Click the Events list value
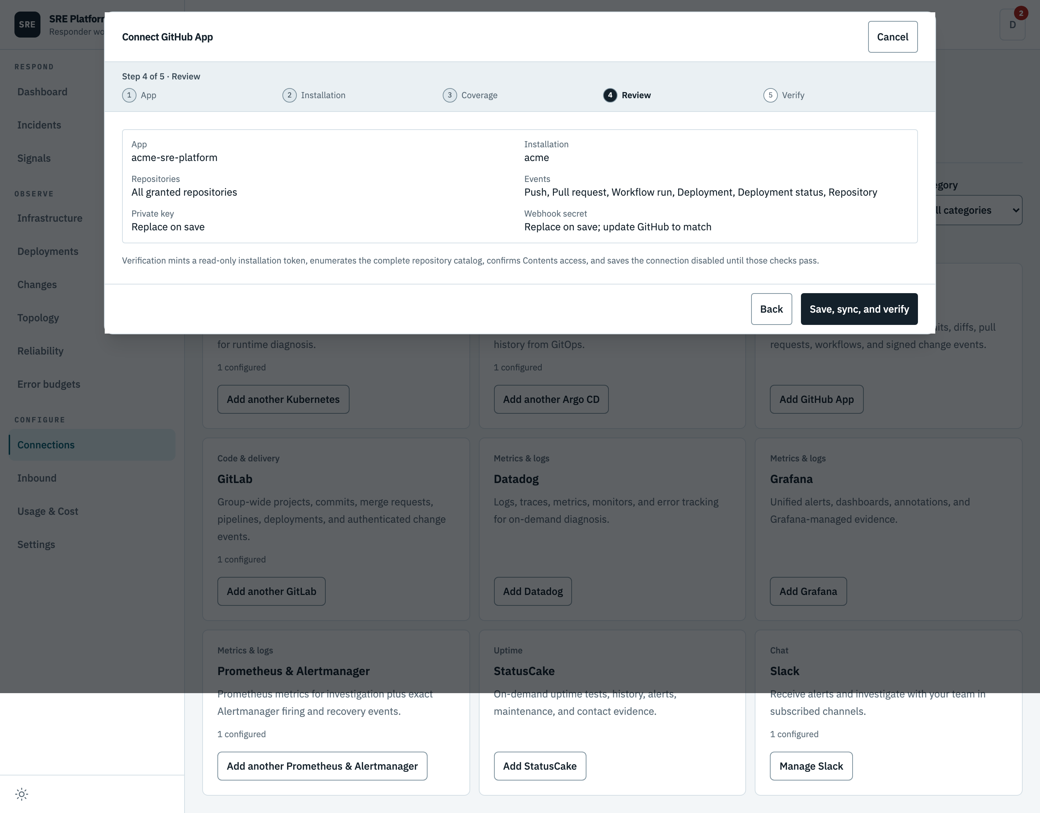Viewport: 1040px width, 813px height. point(701,192)
